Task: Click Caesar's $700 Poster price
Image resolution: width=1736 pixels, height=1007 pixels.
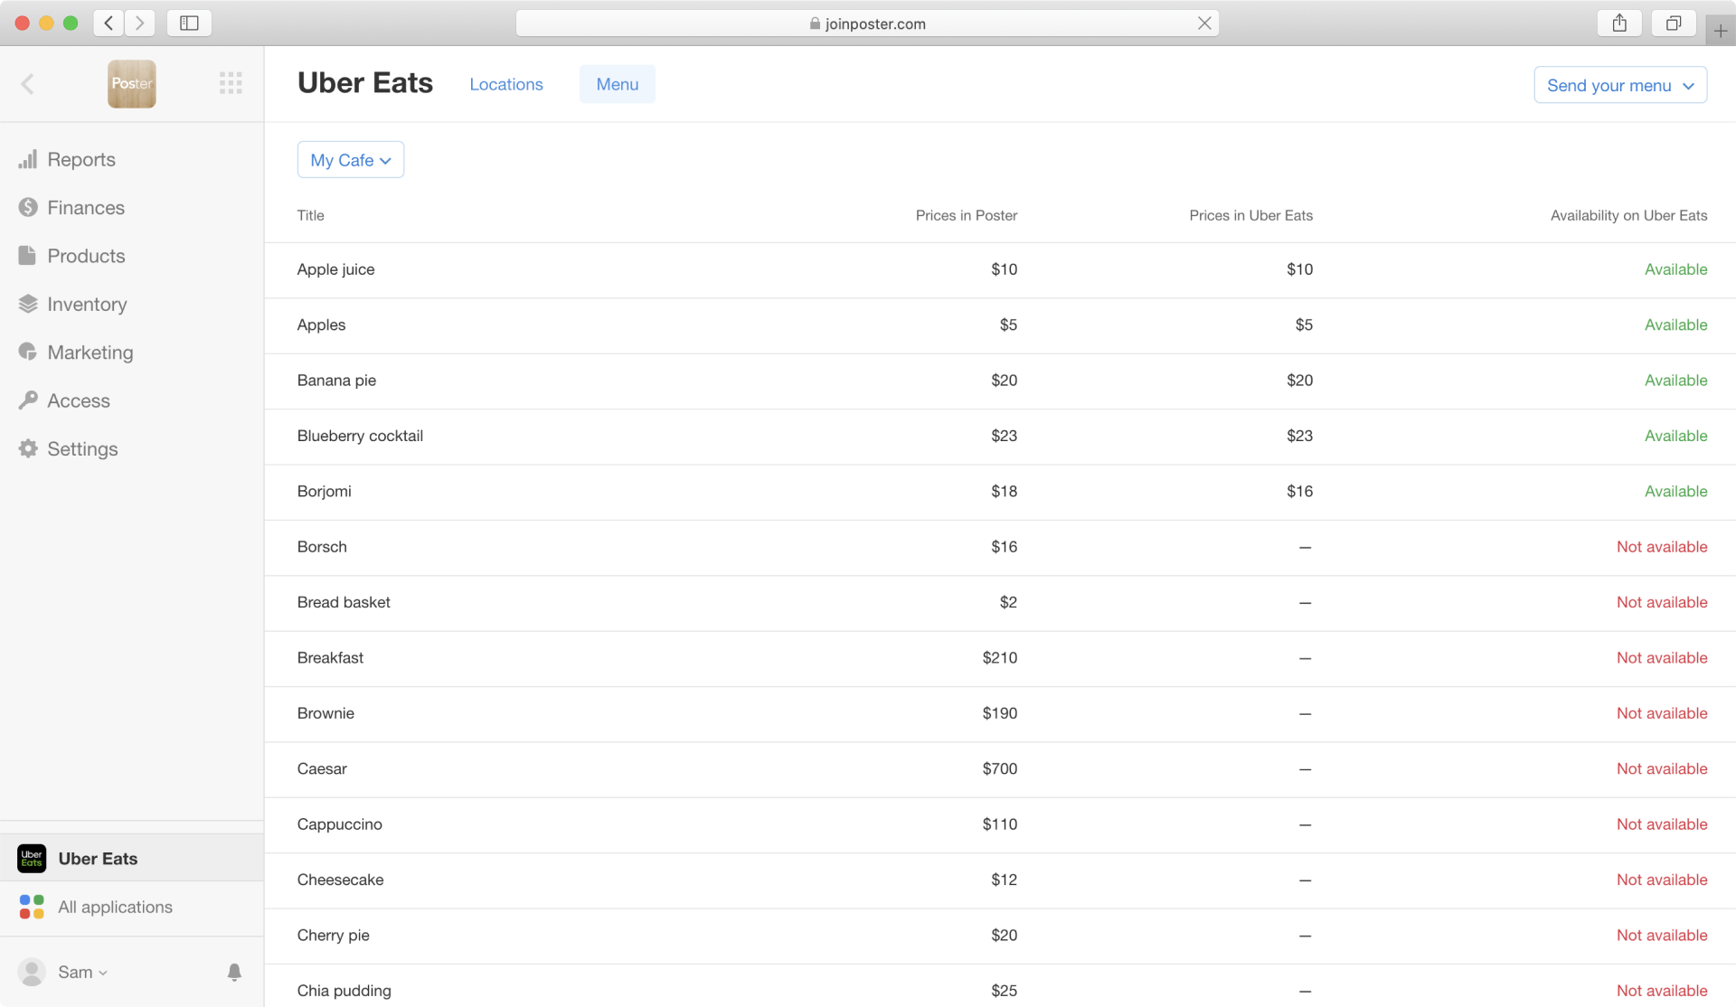Action: pyautogui.click(x=999, y=768)
